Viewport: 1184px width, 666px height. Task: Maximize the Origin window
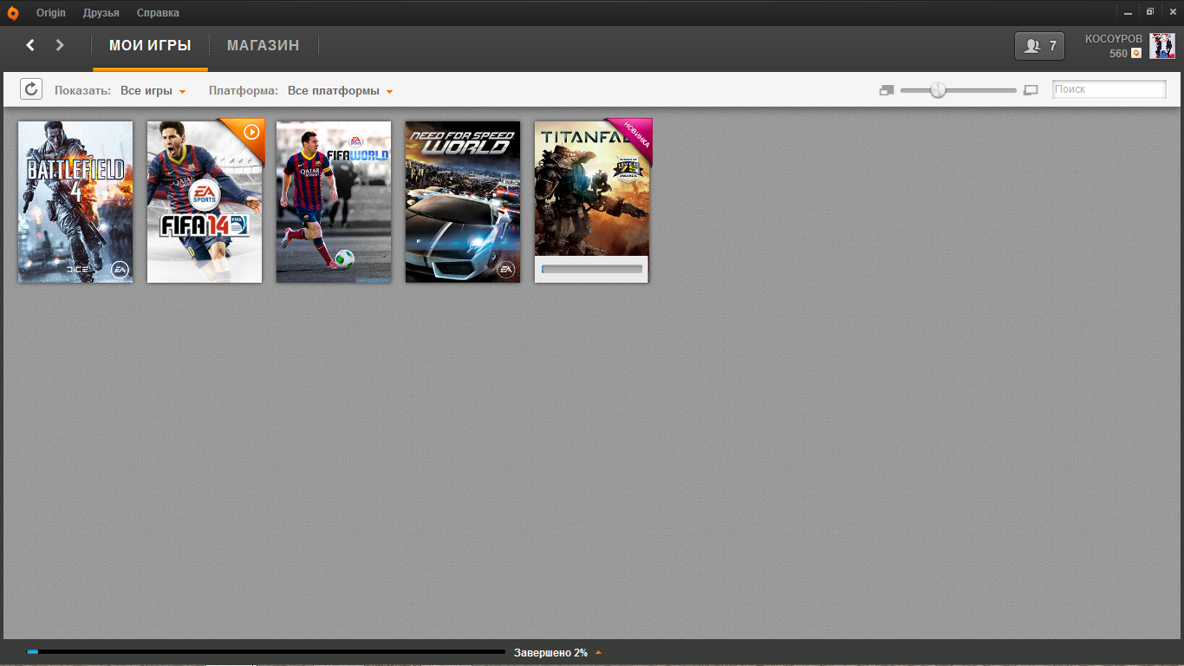coord(1150,12)
